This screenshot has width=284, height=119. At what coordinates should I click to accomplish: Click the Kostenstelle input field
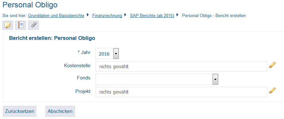(x=181, y=67)
